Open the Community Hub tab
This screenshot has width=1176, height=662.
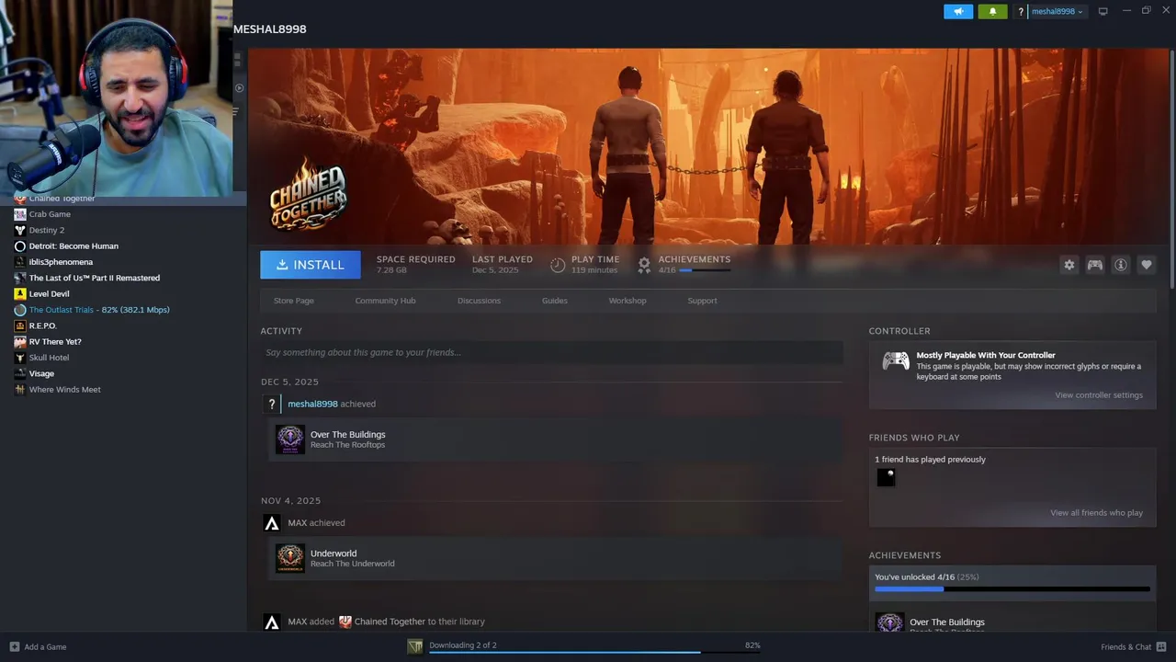tap(385, 301)
